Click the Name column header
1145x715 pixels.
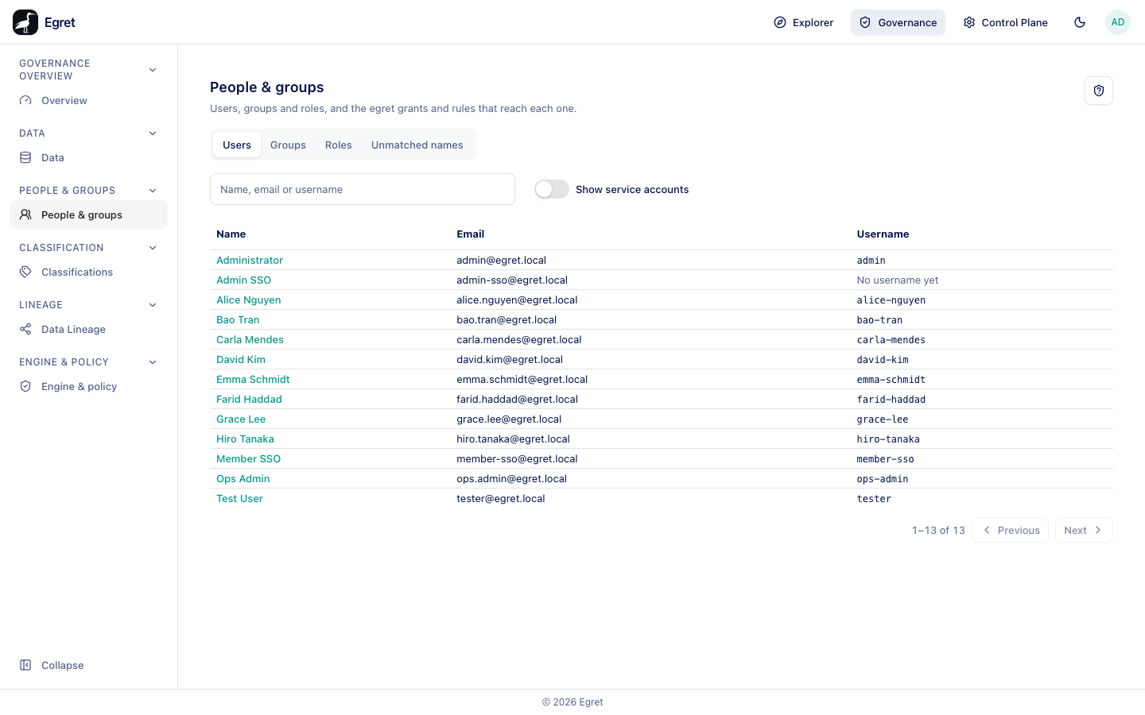pos(231,234)
